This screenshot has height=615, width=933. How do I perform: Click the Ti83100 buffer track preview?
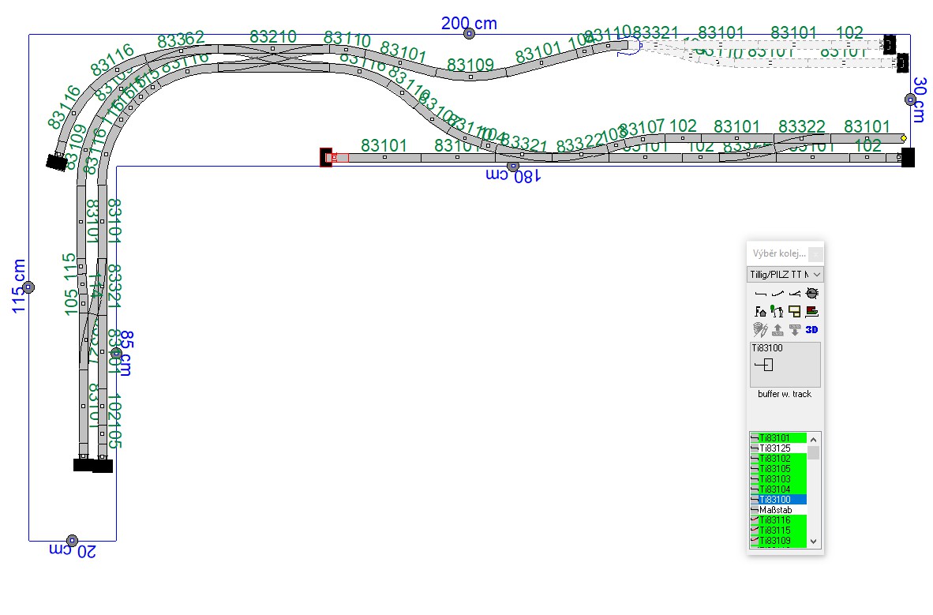tap(785, 365)
